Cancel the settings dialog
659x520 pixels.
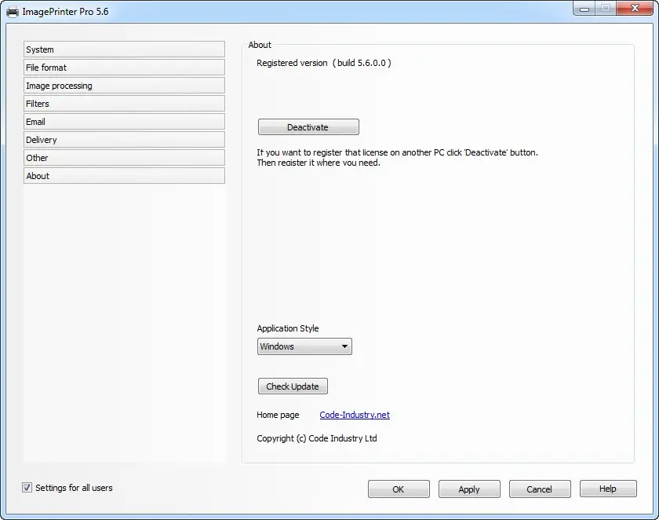(x=540, y=489)
